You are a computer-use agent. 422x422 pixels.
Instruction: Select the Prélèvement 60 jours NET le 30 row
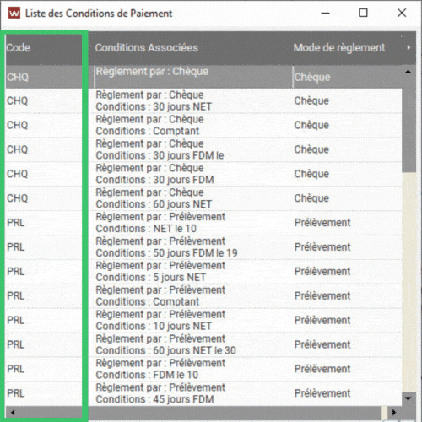coord(203,344)
